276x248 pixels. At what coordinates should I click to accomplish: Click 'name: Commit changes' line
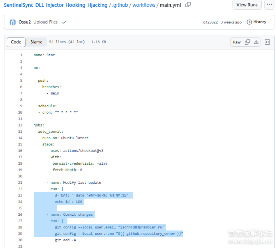click(70, 215)
